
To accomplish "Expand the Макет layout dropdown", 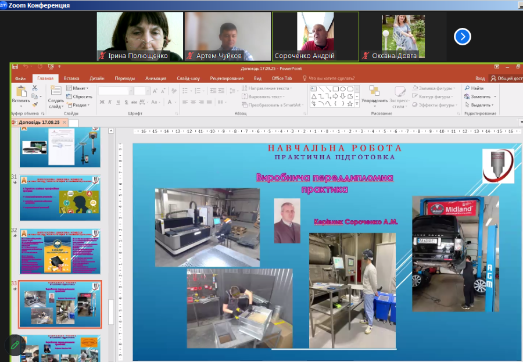I will pyautogui.click(x=79, y=88).
